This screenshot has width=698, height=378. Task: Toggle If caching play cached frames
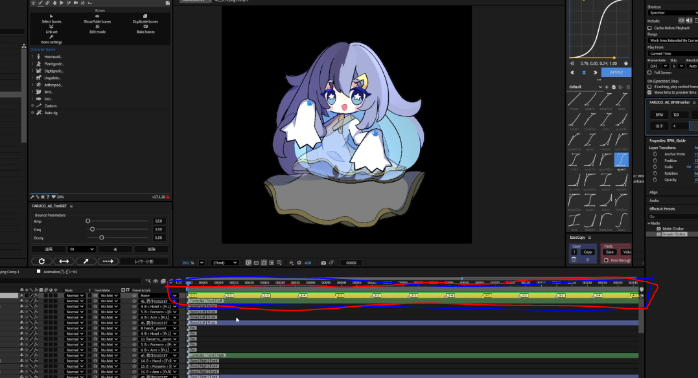tap(649, 87)
